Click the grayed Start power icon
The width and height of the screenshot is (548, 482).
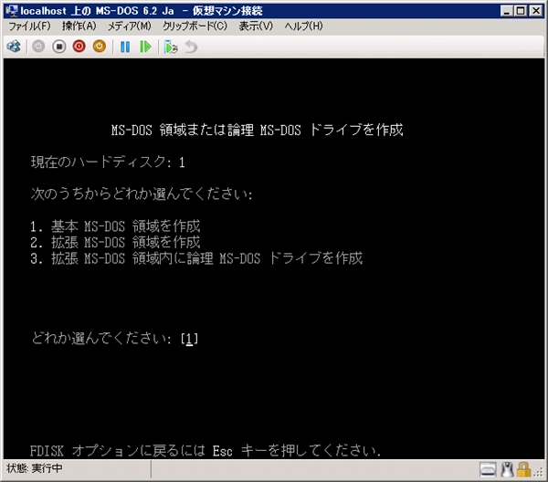coord(38,47)
